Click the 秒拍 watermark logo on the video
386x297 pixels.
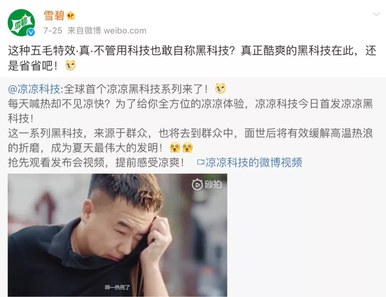207,185
